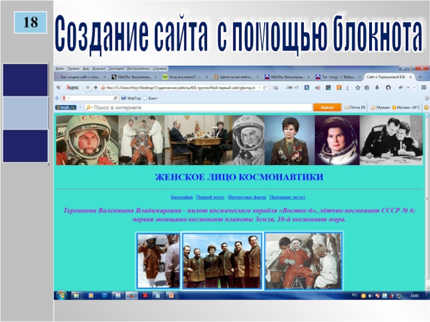Open the Windows Start button
The height and width of the screenshot is (322, 430).
(x=61, y=296)
